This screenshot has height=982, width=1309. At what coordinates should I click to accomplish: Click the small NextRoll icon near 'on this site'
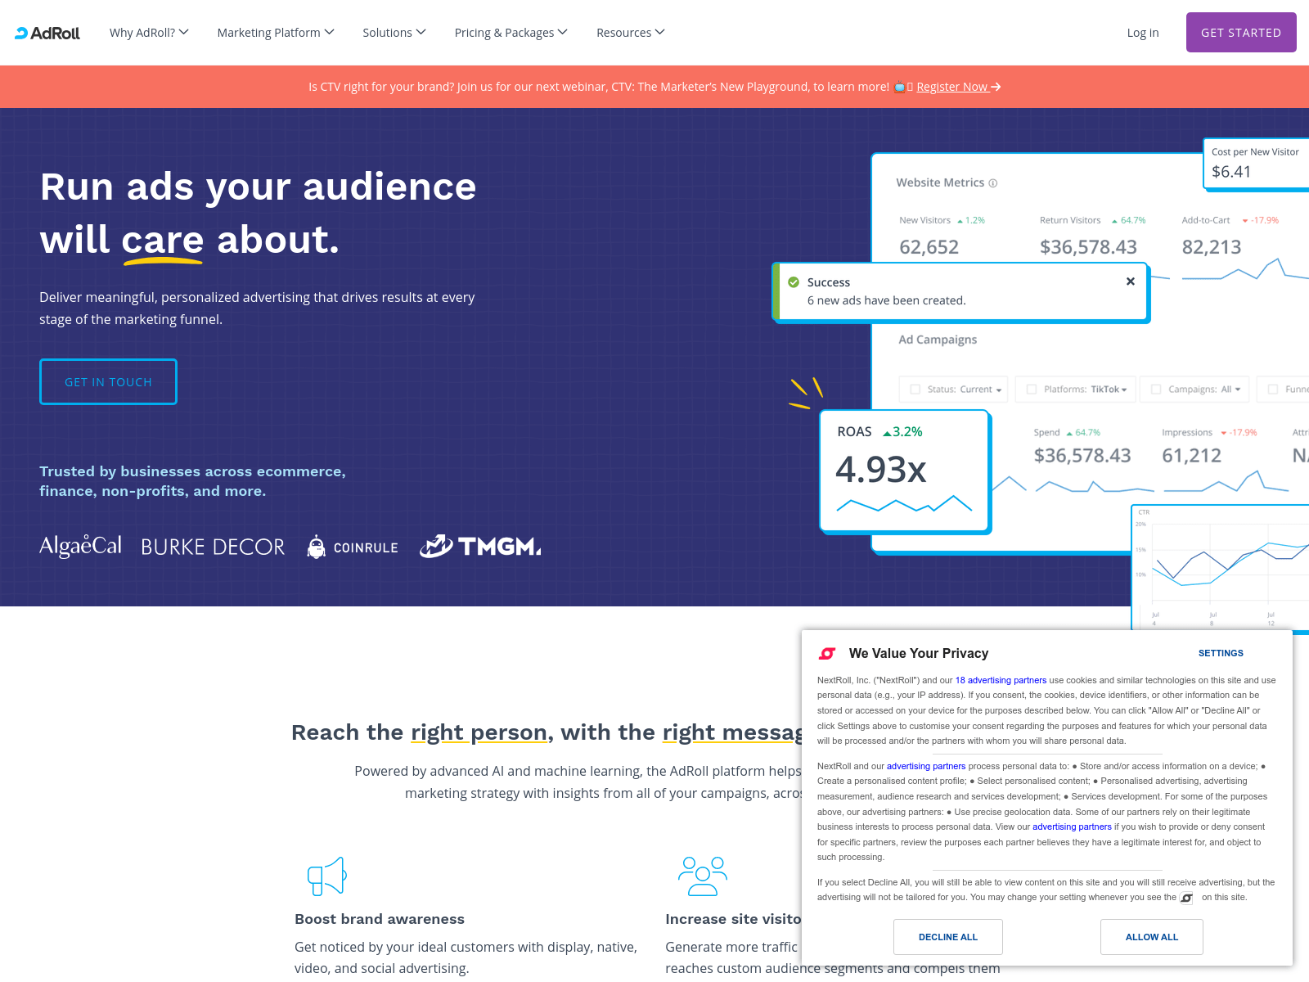coord(1186,898)
